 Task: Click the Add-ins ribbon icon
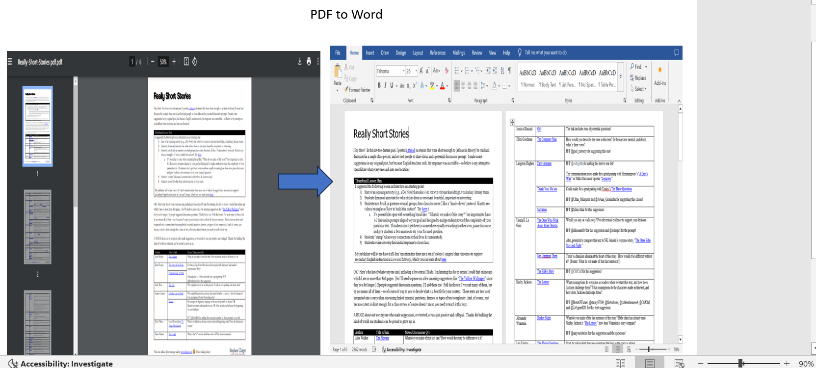(660, 76)
